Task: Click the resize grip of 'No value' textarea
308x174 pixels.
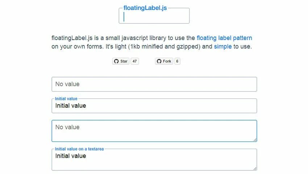Action: [x=255, y=140]
